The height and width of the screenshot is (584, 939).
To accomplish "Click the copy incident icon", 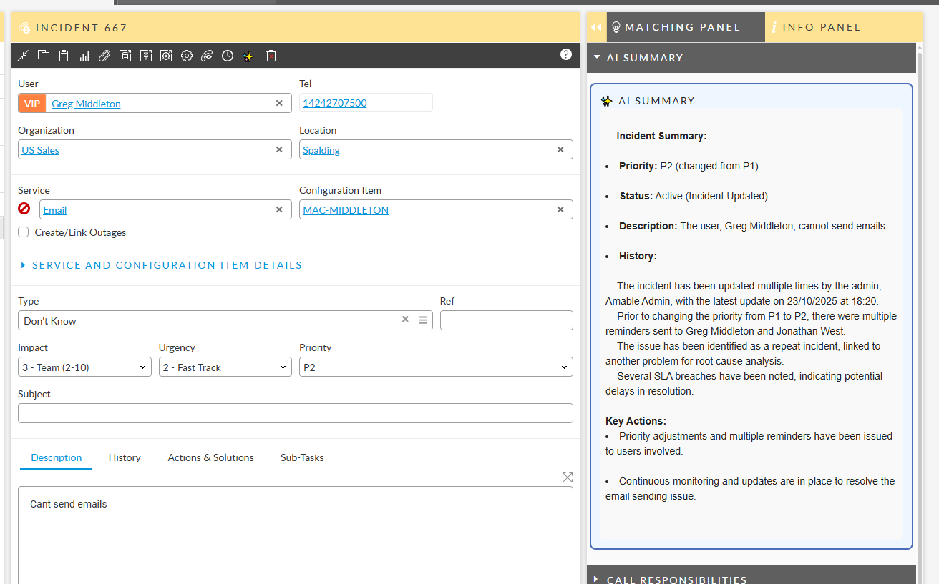I will tap(44, 55).
